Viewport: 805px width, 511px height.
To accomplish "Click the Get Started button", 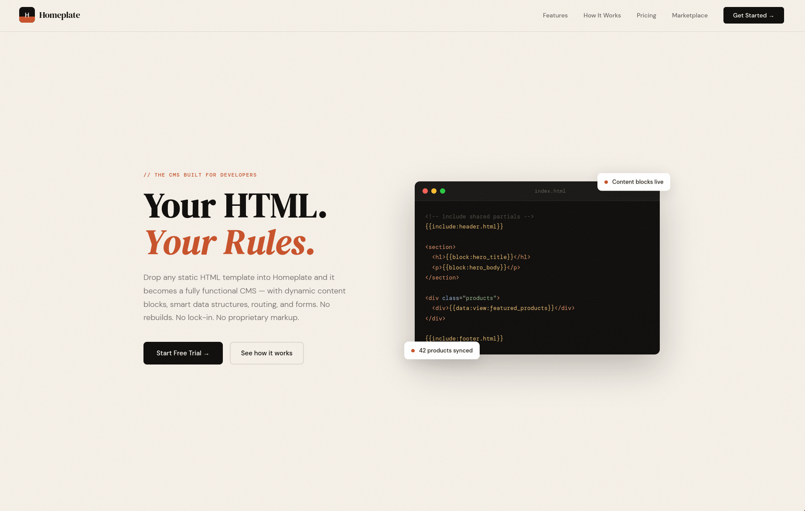I will (754, 15).
